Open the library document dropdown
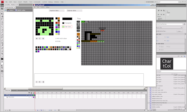 179,56
